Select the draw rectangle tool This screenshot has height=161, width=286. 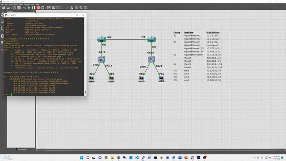[x=58, y=8]
